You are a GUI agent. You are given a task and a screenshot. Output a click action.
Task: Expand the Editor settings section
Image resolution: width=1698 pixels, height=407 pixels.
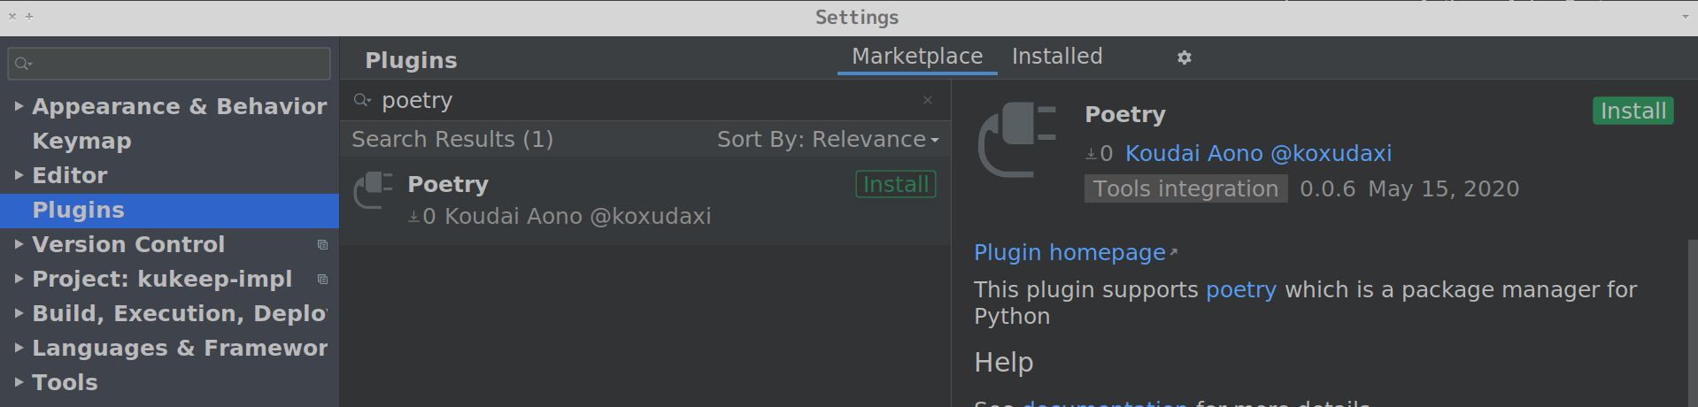click(x=19, y=175)
